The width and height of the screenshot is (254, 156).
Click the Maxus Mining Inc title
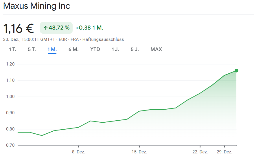tap(37, 6)
